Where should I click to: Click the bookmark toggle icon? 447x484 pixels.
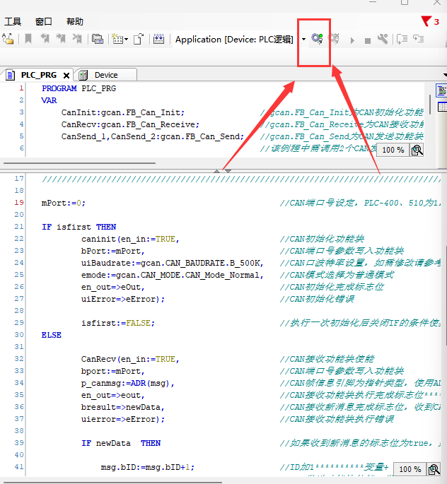pos(28,40)
